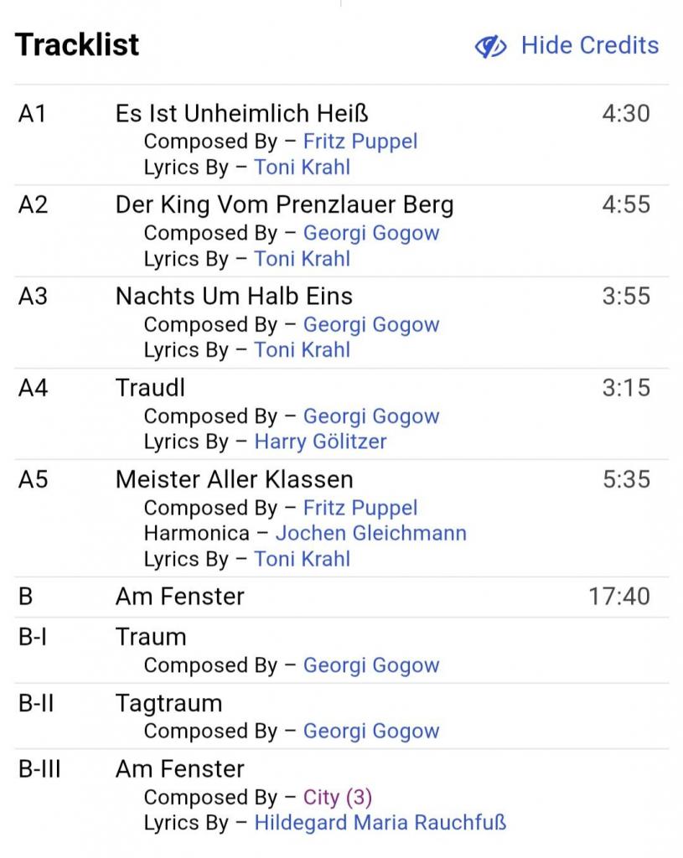This screenshot has width=683, height=858.
Task: Open Georgi Gogow under Nachts Um Halb Eins
Action: (x=370, y=324)
